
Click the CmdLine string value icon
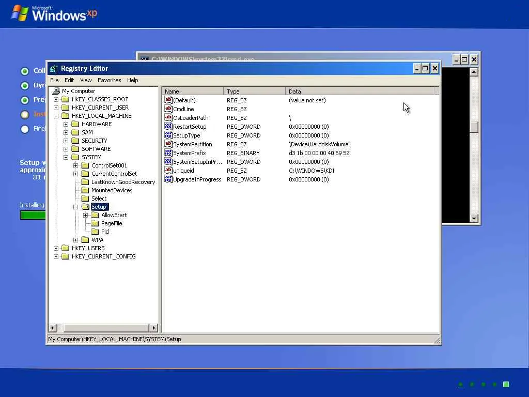pyautogui.click(x=168, y=109)
